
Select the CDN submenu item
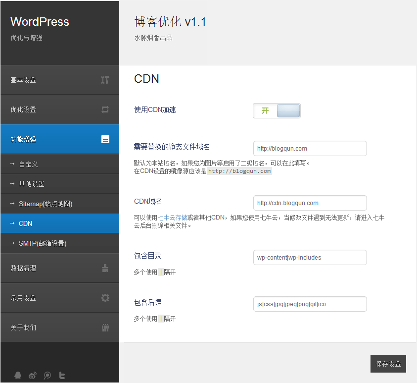coord(60,223)
